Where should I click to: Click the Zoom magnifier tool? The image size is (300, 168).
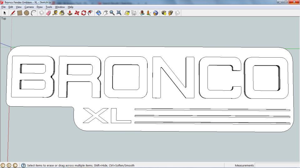click(112, 13)
